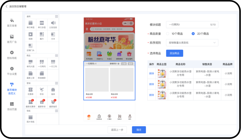The width and height of the screenshot is (241, 139).
Task: Select the 图片导航 navigation component
Action: 31,117
